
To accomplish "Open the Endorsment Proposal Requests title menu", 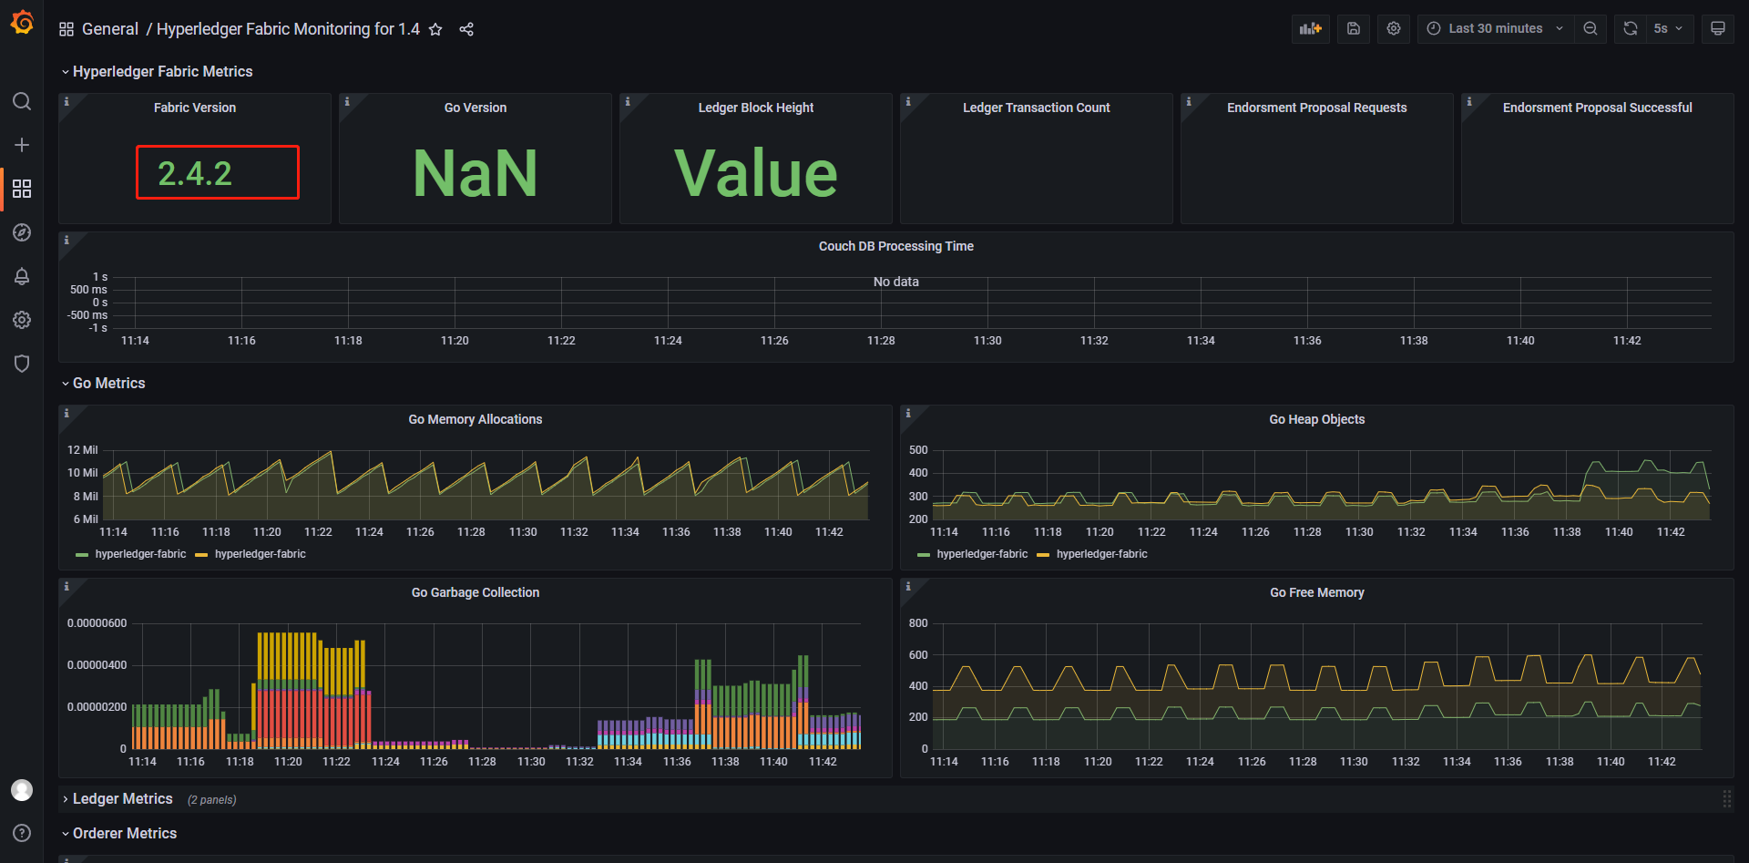I will (1317, 108).
